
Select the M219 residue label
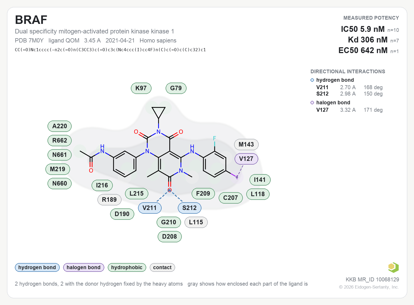[58, 169]
